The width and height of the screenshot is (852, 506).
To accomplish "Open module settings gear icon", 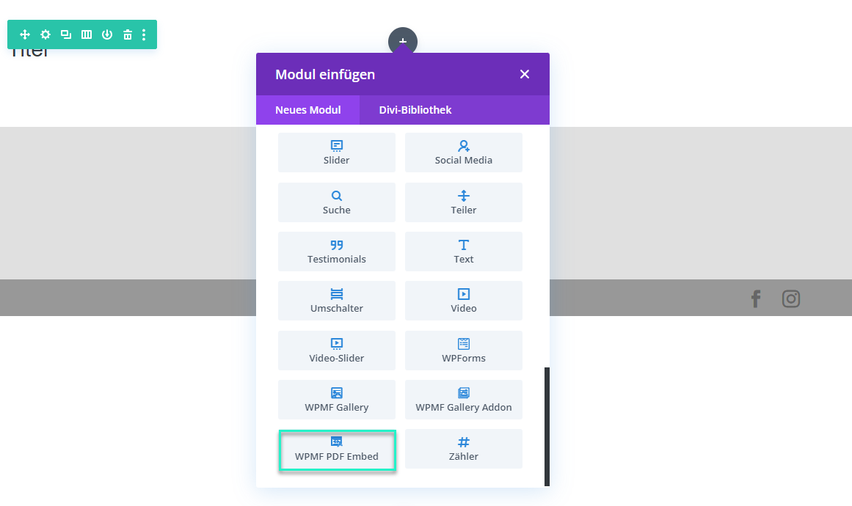I will point(45,34).
